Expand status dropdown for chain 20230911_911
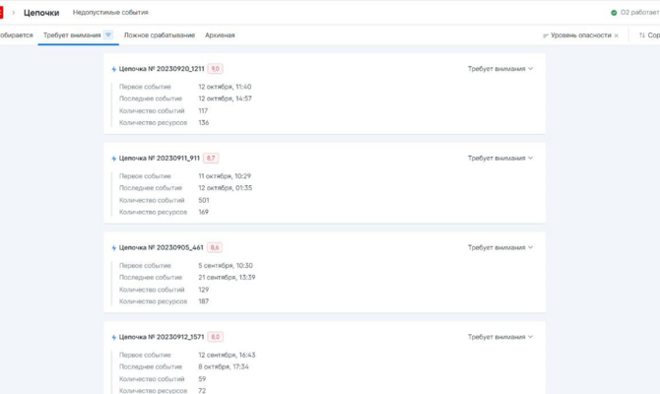 (500, 158)
